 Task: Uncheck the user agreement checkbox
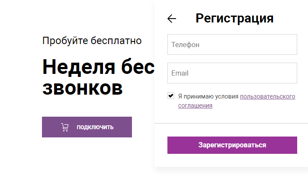pyautogui.click(x=171, y=96)
